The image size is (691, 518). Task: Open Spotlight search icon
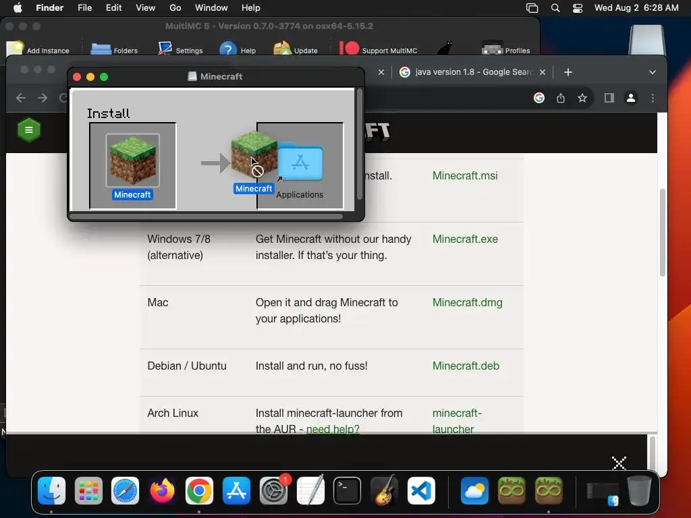coord(555,8)
